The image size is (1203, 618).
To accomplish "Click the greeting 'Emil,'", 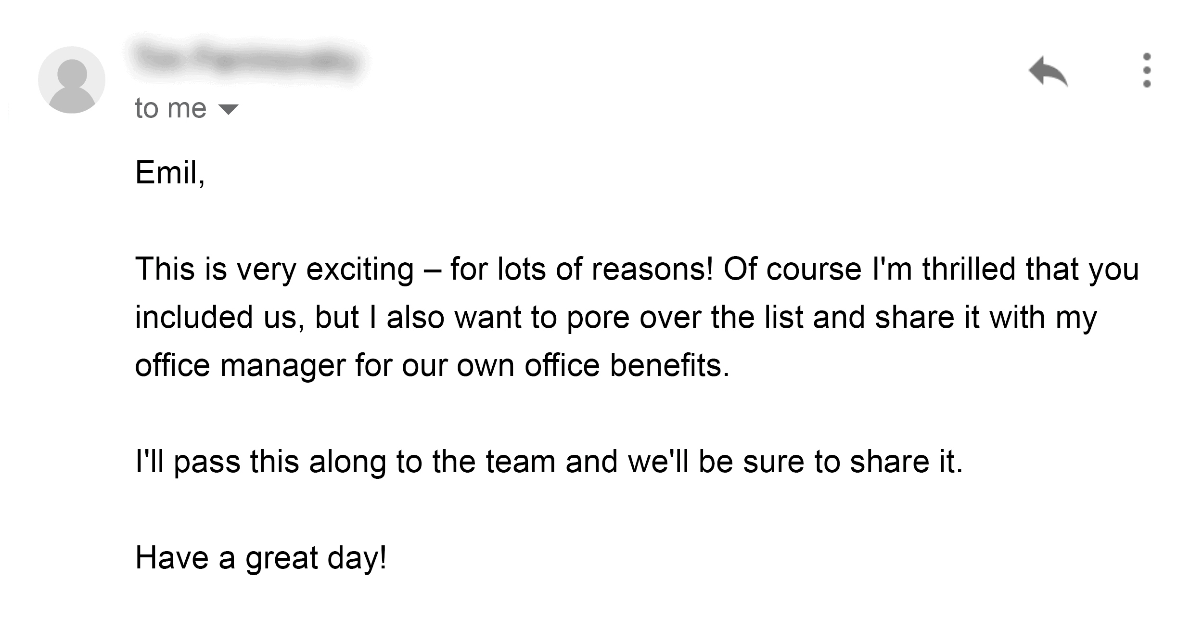I will (x=170, y=172).
